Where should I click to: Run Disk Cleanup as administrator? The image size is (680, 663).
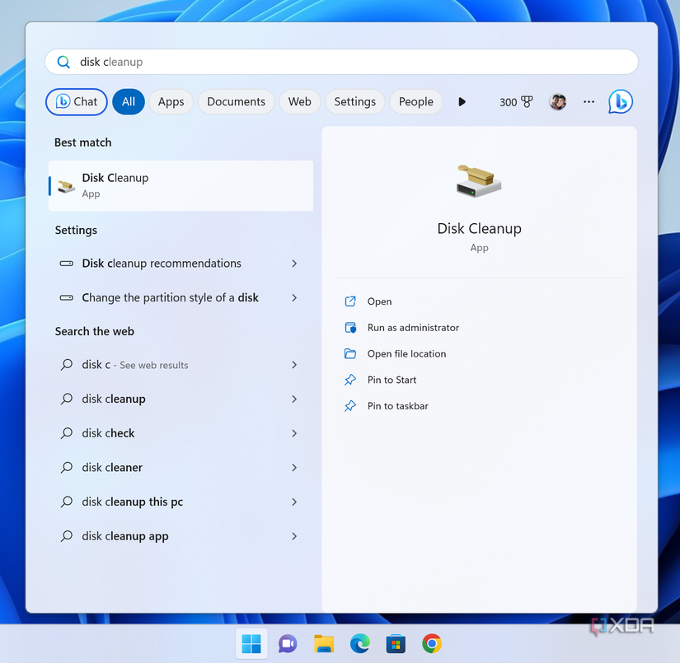click(x=413, y=327)
